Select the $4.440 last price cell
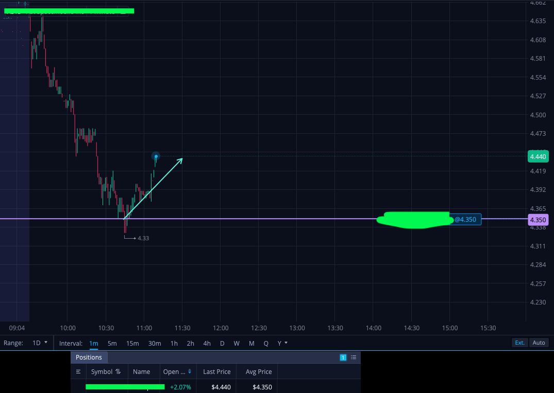This screenshot has width=554, height=393. 221,387
